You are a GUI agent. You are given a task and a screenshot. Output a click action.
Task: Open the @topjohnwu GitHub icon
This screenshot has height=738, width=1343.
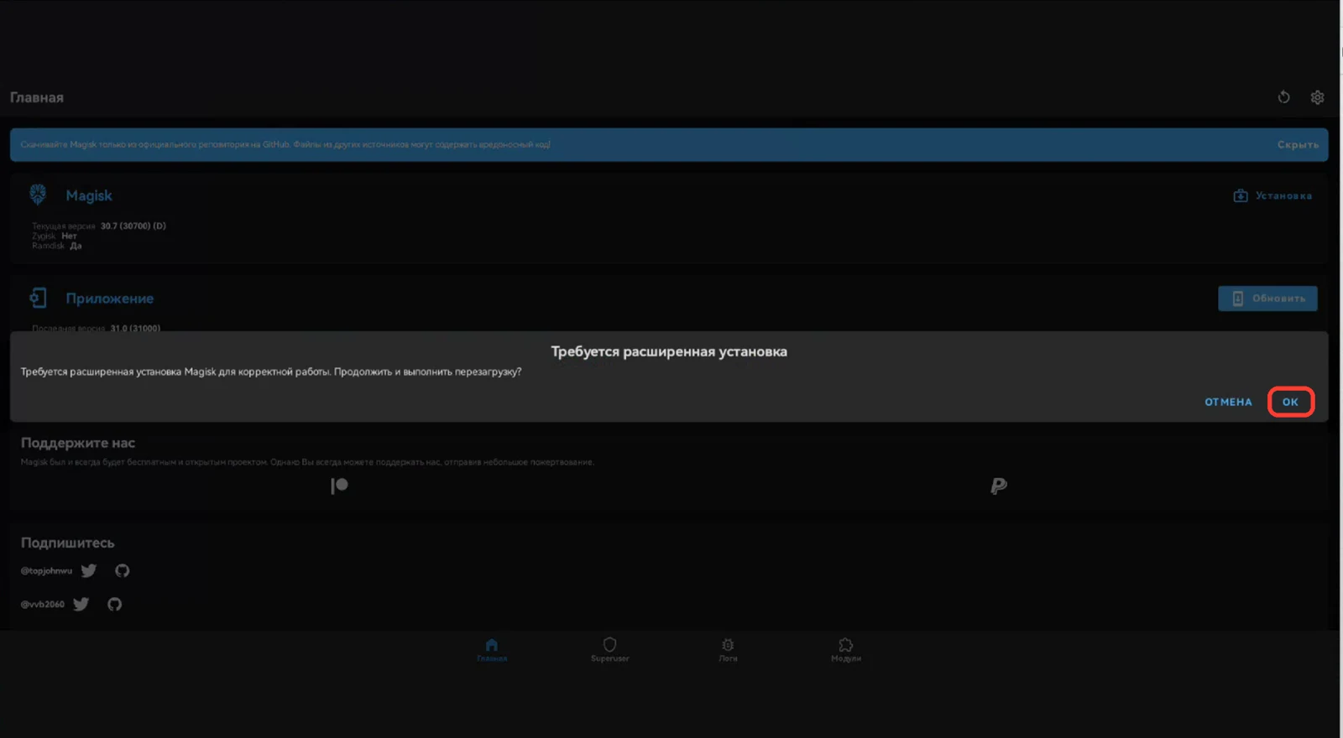(x=123, y=570)
